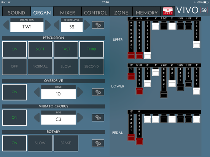The width and height of the screenshot is (210, 157).
Task: Toggle Overdrive ON button
Action: [x=14, y=92]
